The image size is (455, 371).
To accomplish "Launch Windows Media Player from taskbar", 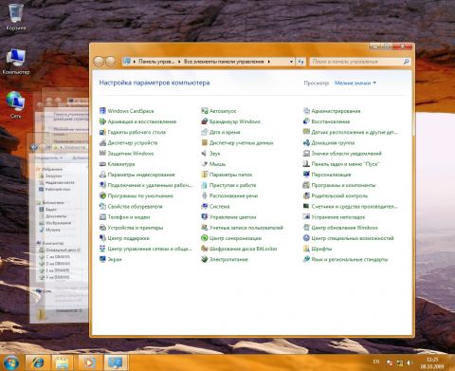I will pos(90,362).
